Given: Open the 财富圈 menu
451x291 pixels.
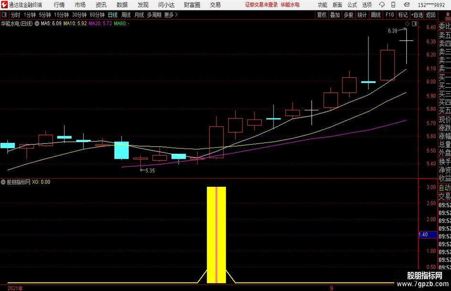Looking at the screenshot, I should tap(192, 5).
